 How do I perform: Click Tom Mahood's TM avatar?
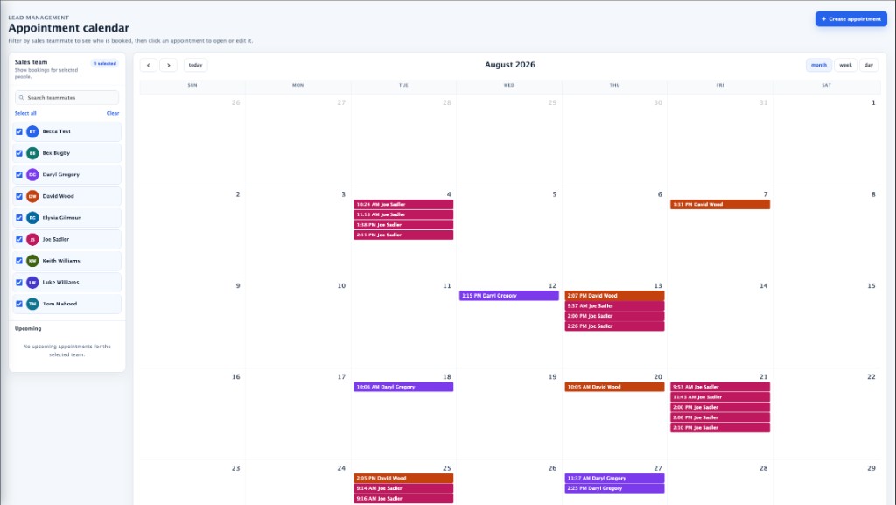(x=32, y=304)
